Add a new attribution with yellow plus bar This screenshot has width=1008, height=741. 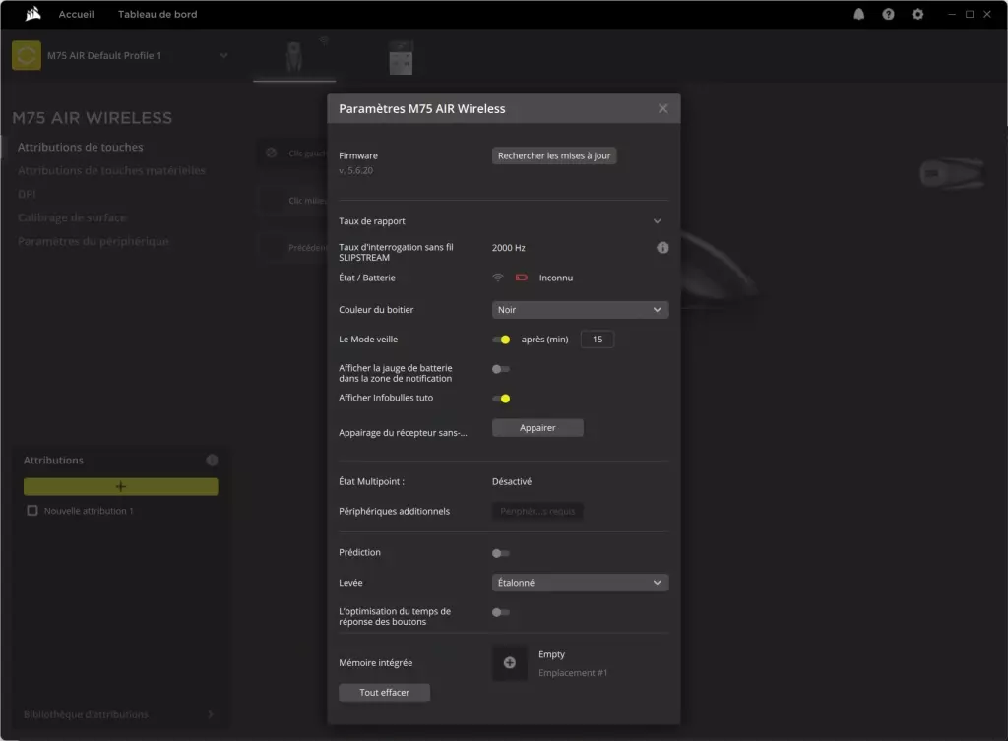click(x=121, y=486)
